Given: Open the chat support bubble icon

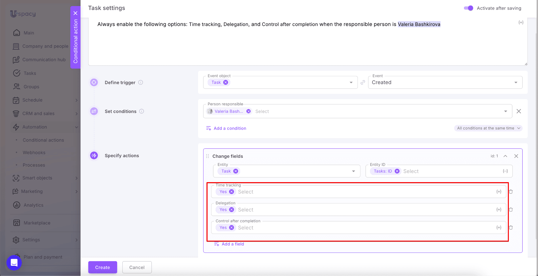Looking at the screenshot, I should click(x=14, y=262).
